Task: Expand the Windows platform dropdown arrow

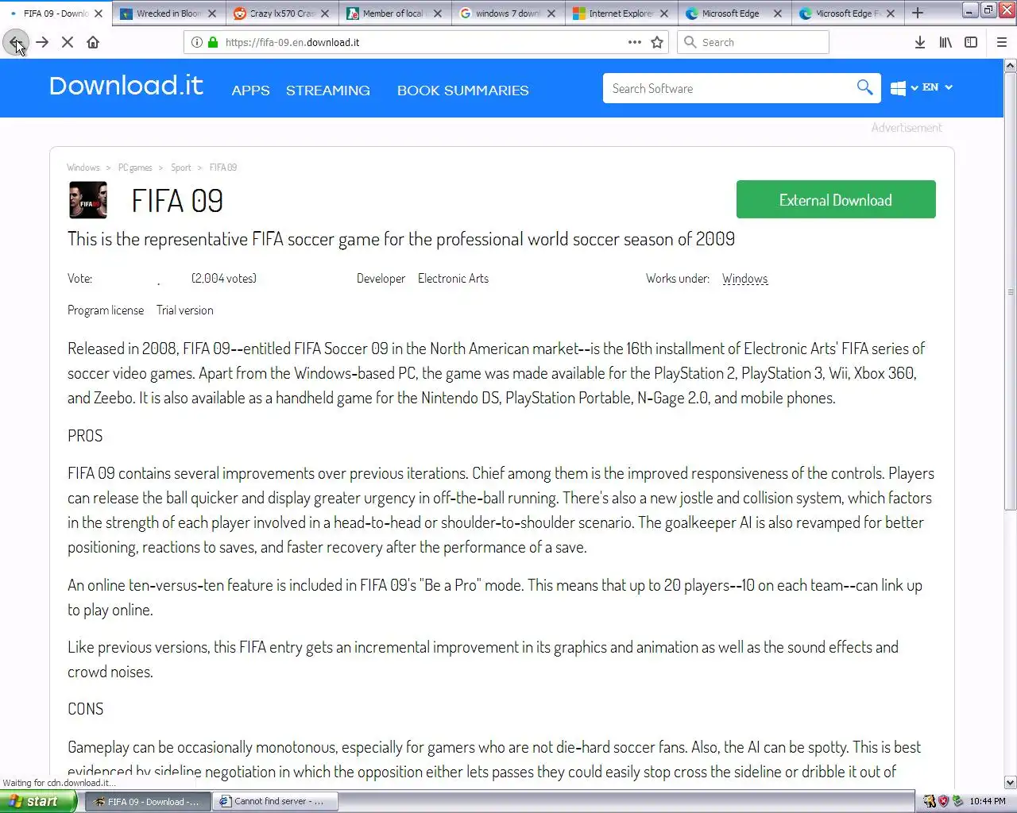Action: tap(915, 88)
